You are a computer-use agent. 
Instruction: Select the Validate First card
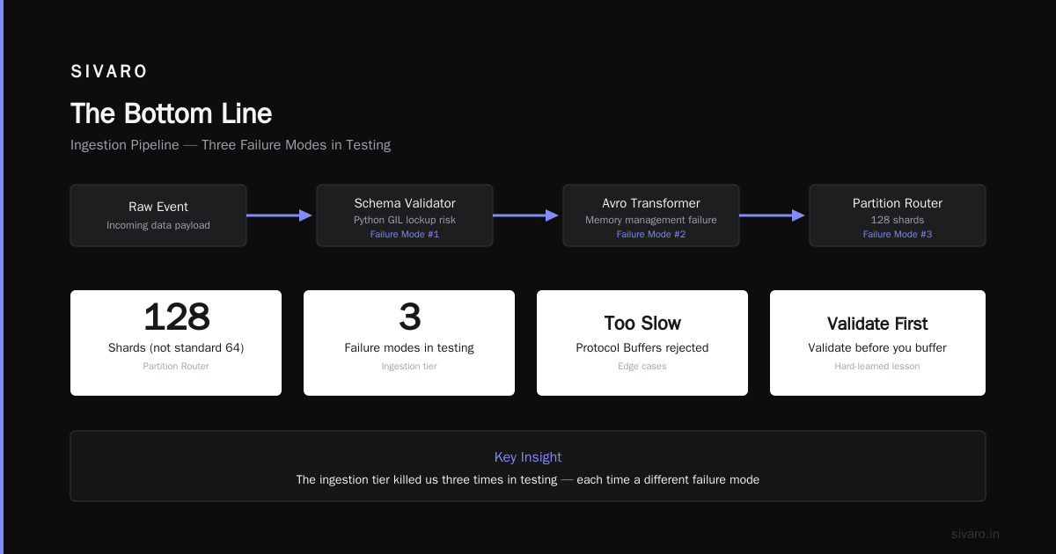pos(877,343)
